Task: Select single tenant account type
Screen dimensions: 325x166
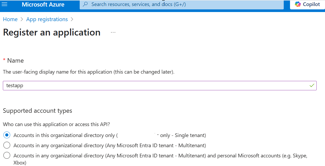Action: pos(7,135)
